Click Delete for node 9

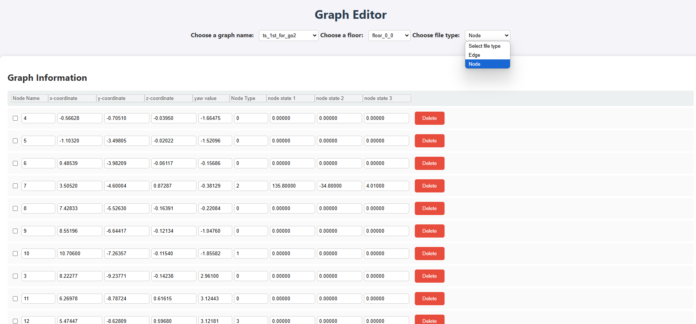pos(429,231)
